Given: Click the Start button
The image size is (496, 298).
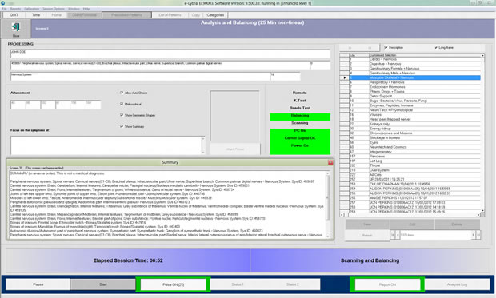Looking at the screenshot, I should point(103,284).
